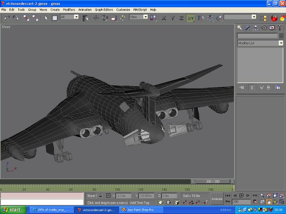Click the object color swatch
This screenshot has width=286, height=214.
coord(281,35)
